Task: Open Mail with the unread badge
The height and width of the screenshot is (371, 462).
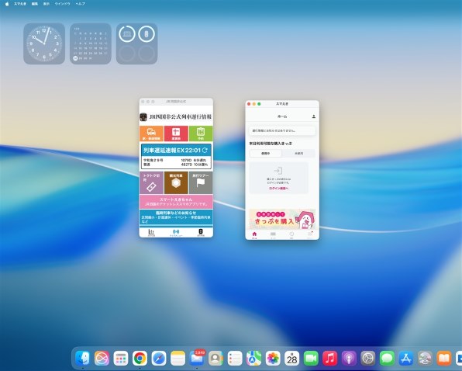Action: (197, 359)
